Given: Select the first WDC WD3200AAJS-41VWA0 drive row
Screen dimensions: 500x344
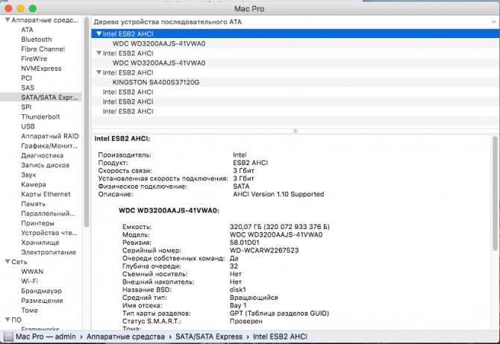Looking at the screenshot, I should point(296,43).
